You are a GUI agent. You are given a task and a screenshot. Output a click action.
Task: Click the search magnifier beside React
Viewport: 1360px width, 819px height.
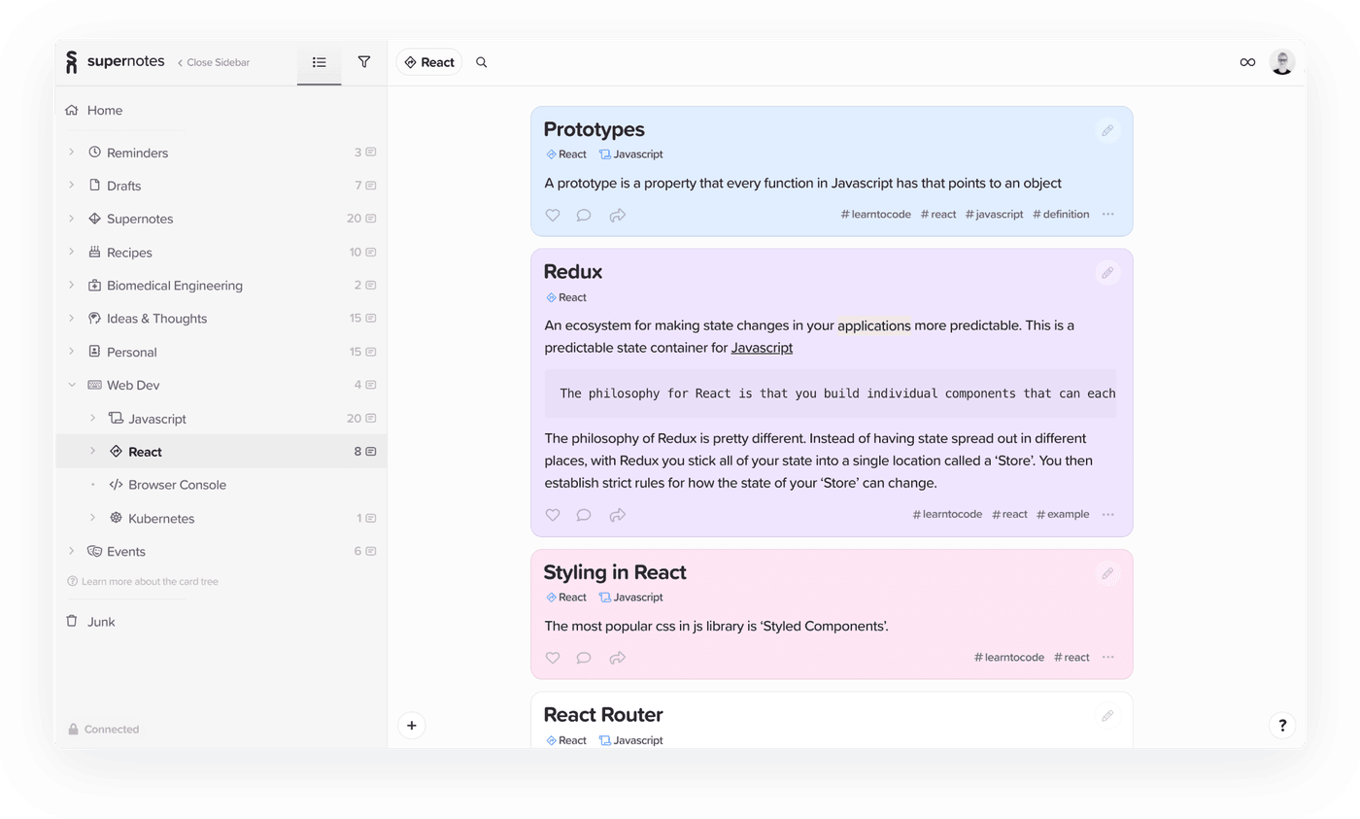point(481,61)
